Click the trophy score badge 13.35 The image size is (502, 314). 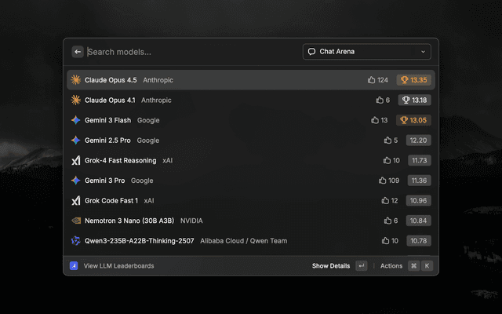pyautogui.click(x=414, y=80)
